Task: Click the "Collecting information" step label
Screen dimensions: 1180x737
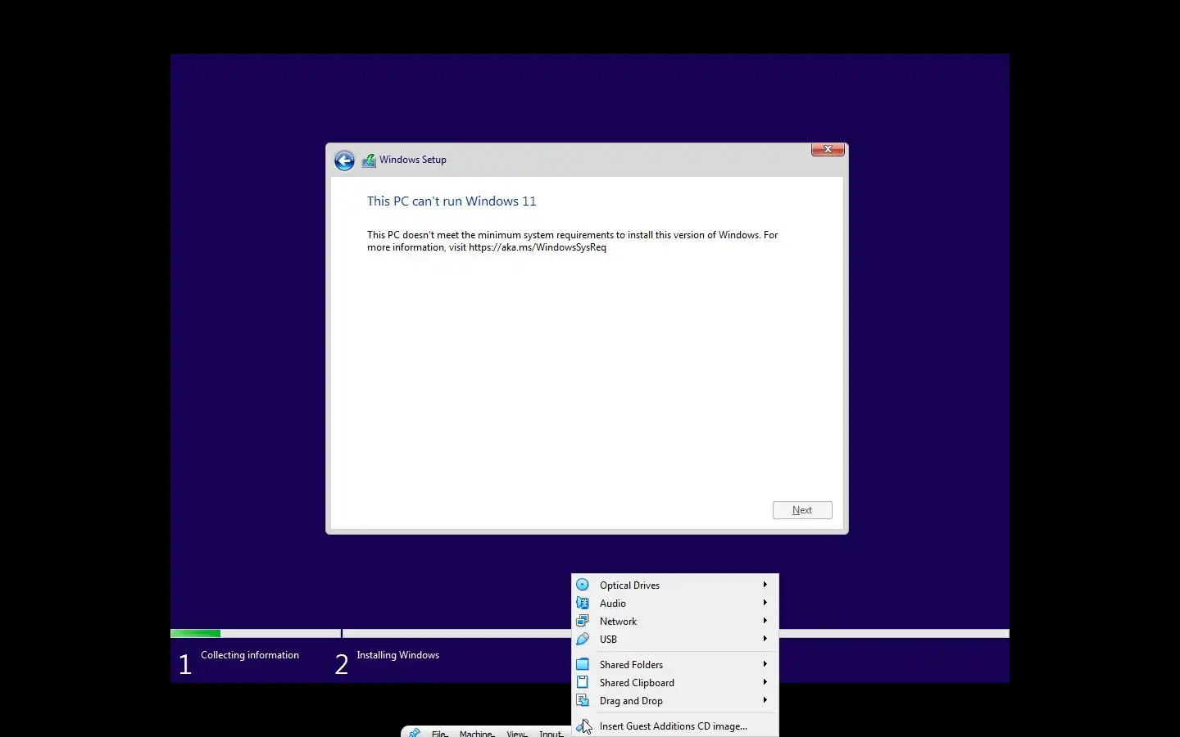Action: (x=250, y=655)
